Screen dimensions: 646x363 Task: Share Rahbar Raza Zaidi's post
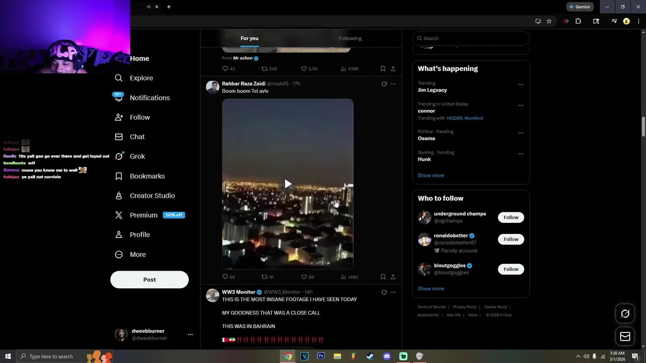(393, 277)
